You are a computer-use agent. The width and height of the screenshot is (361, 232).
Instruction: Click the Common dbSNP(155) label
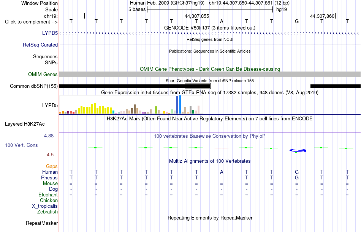coord(33,86)
